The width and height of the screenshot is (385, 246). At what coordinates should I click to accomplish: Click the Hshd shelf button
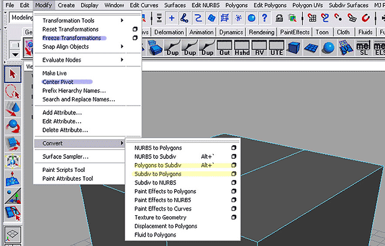click(242, 48)
